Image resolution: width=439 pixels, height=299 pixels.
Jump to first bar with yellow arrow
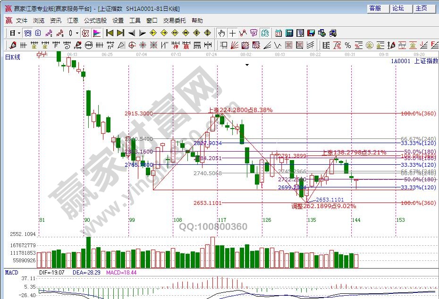[x=110, y=33]
